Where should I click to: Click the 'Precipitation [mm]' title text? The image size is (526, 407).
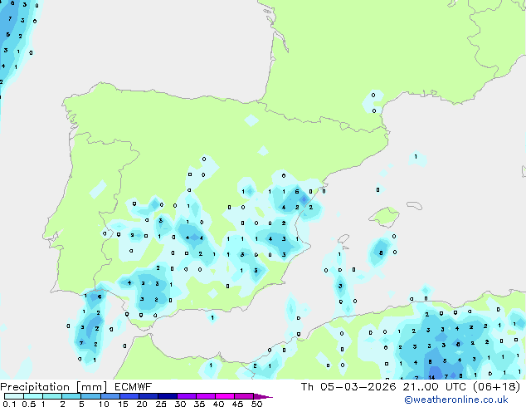tap(54, 387)
